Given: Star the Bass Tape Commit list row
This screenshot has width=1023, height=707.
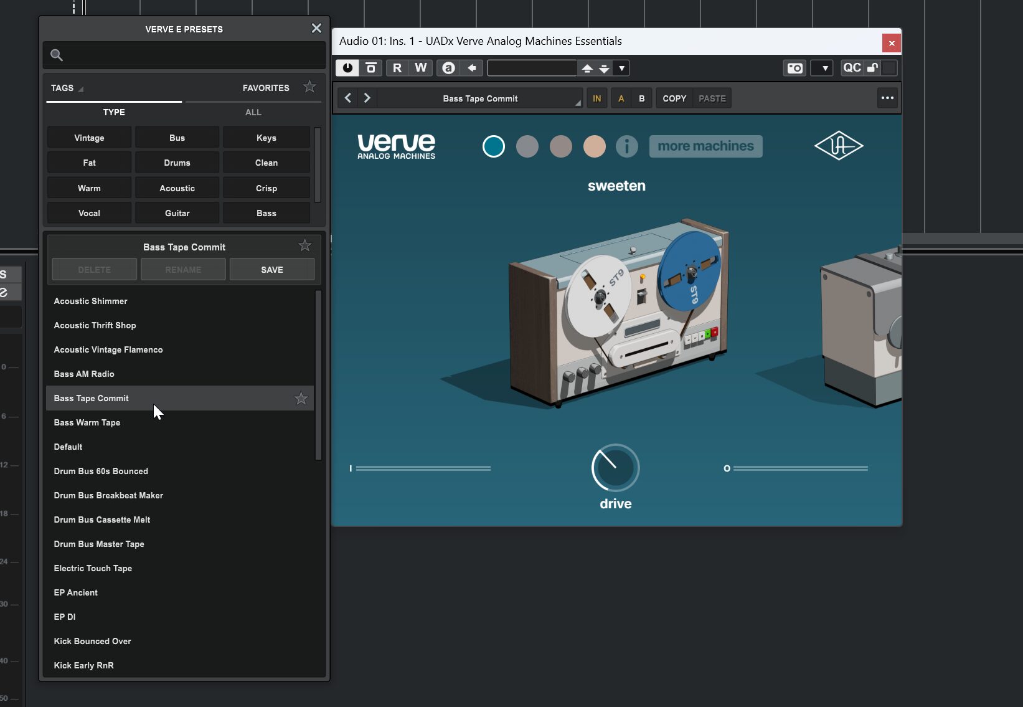Looking at the screenshot, I should tap(301, 398).
